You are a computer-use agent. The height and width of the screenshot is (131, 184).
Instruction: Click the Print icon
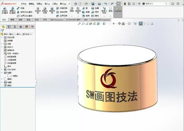[99, 4]
